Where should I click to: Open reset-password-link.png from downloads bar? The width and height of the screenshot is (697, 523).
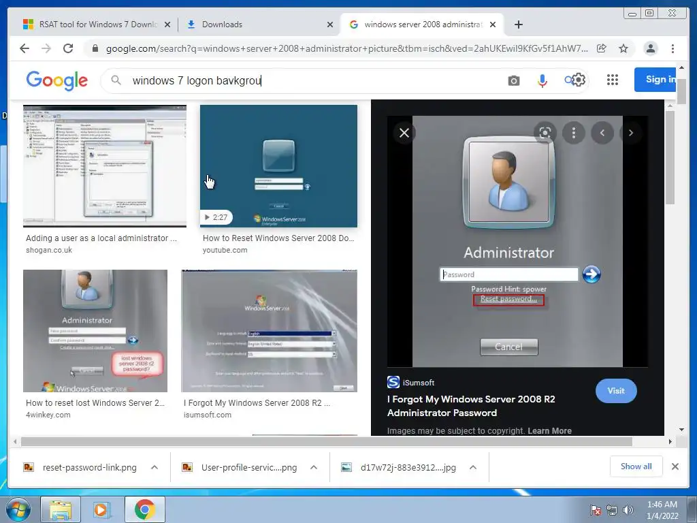(89, 467)
